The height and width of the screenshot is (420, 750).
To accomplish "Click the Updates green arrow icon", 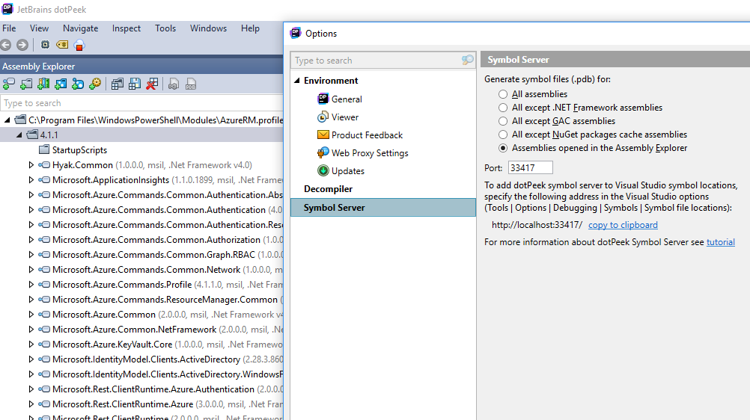I will point(323,170).
